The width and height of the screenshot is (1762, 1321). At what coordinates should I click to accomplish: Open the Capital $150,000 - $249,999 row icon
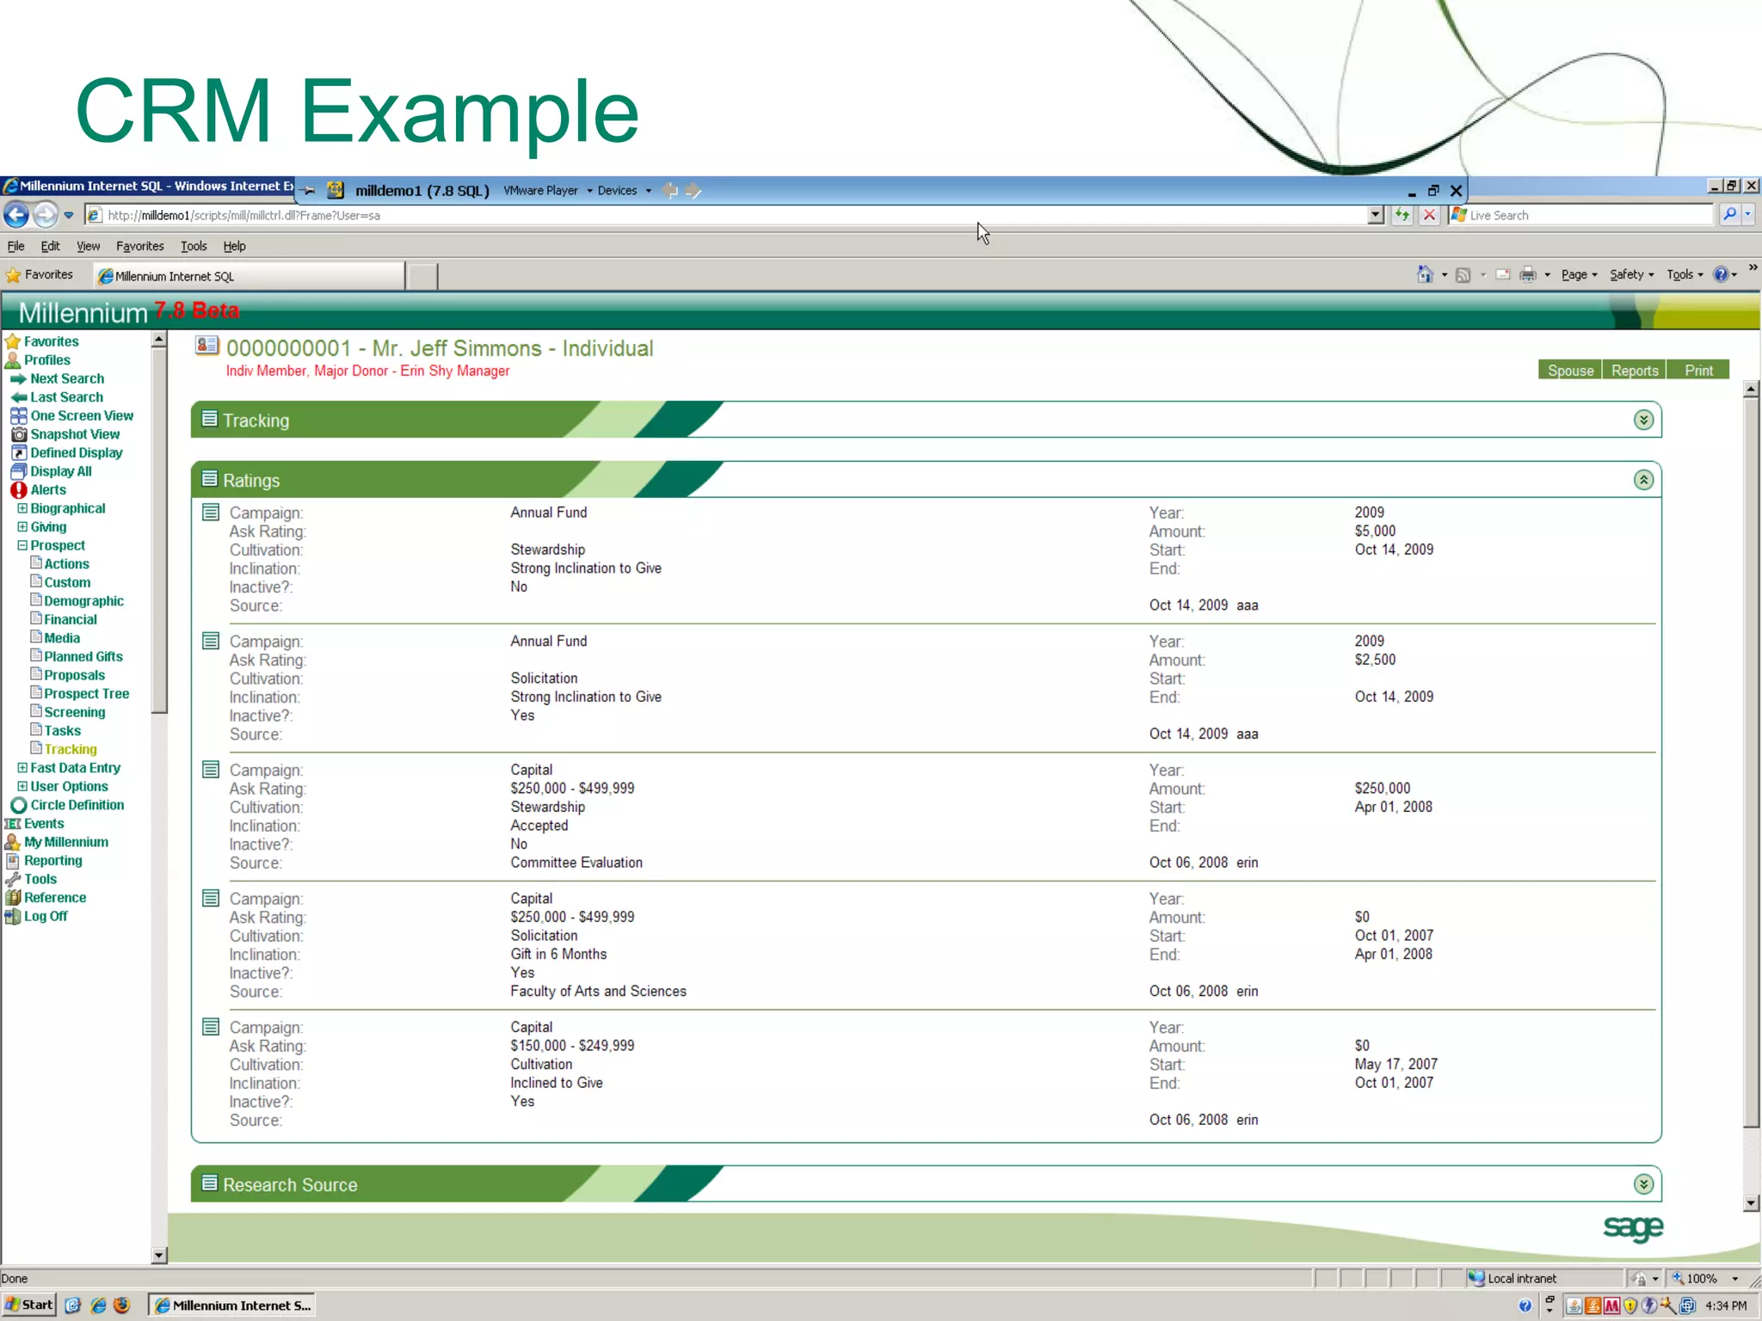coord(211,1027)
